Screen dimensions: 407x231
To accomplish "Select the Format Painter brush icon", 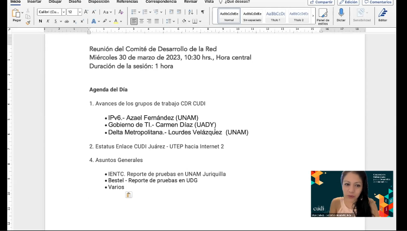I will click(x=28, y=23).
